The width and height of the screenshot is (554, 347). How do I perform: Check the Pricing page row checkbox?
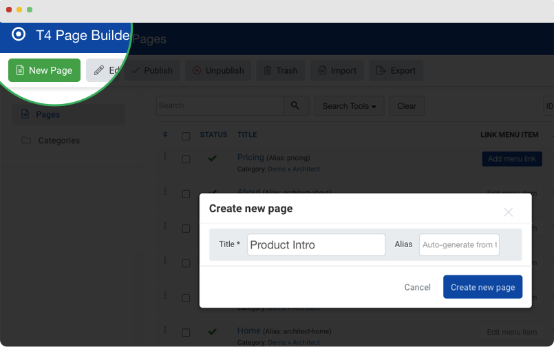186,159
